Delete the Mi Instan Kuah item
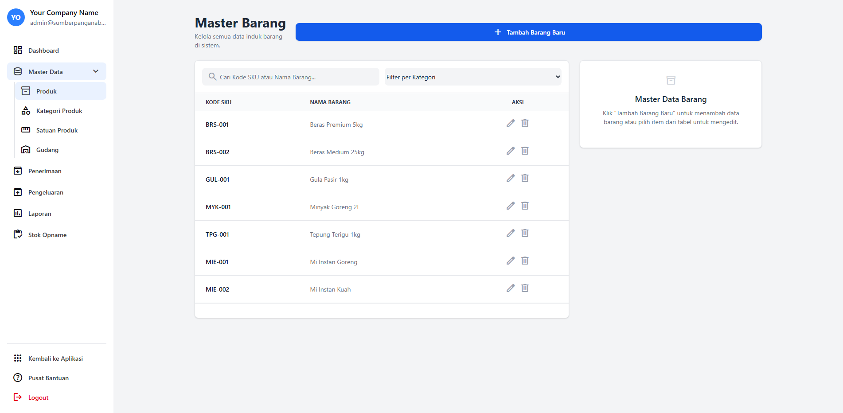This screenshot has width=843, height=413. point(525,288)
